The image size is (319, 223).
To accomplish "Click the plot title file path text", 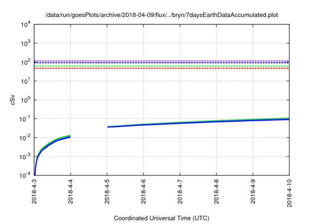I will [161, 15].
